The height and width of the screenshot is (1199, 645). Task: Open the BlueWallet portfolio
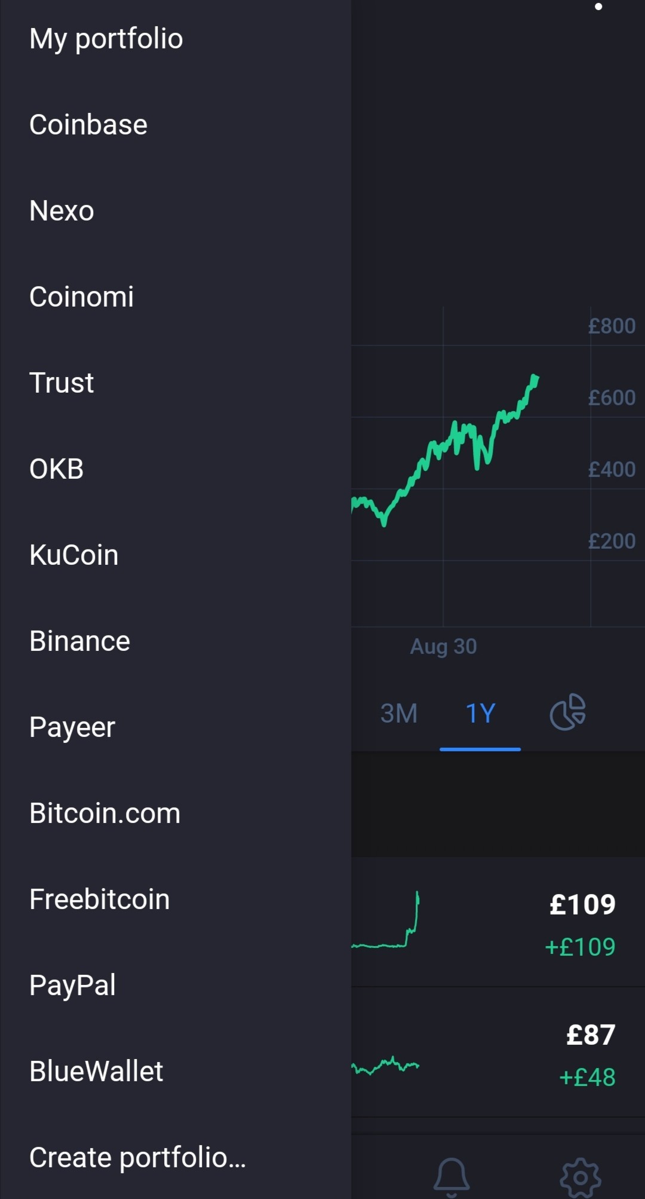click(176, 1072)
